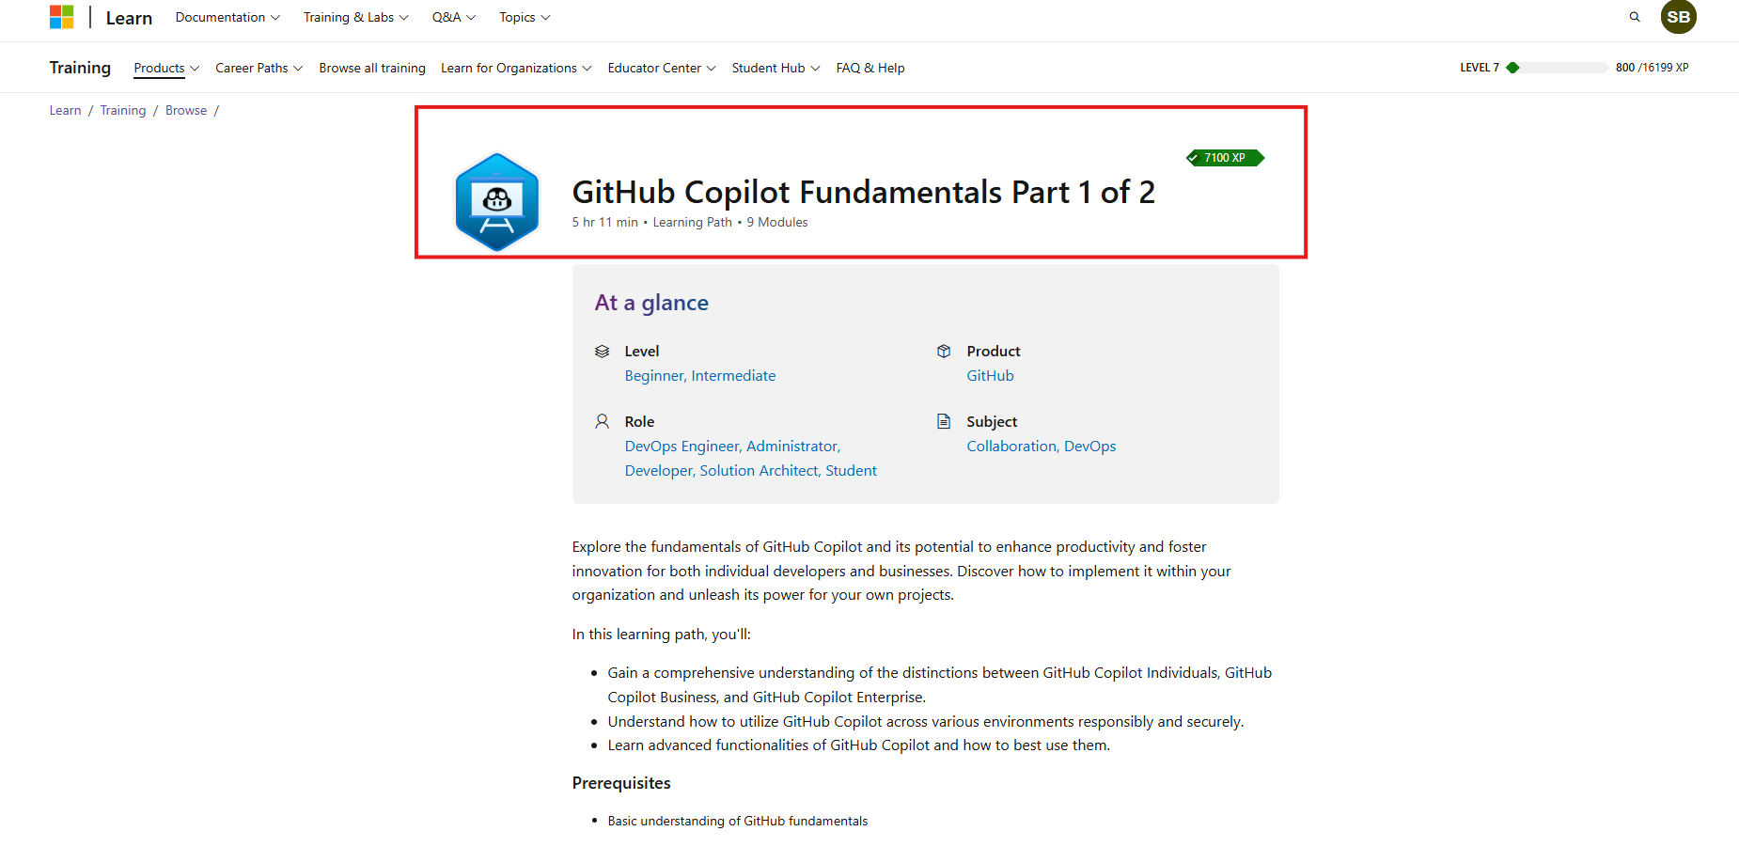Open the Learn for Organizations dropdown
Viewport: 1739px width, 847px height.
point(515,68)
